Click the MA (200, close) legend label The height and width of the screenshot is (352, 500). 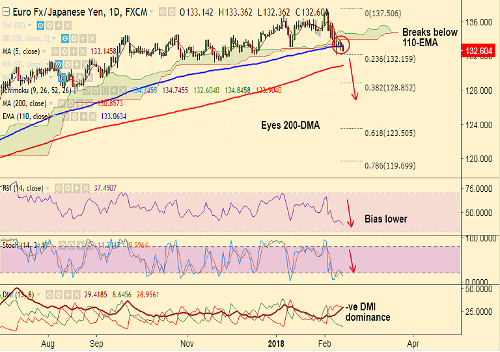tap(24, 103)
